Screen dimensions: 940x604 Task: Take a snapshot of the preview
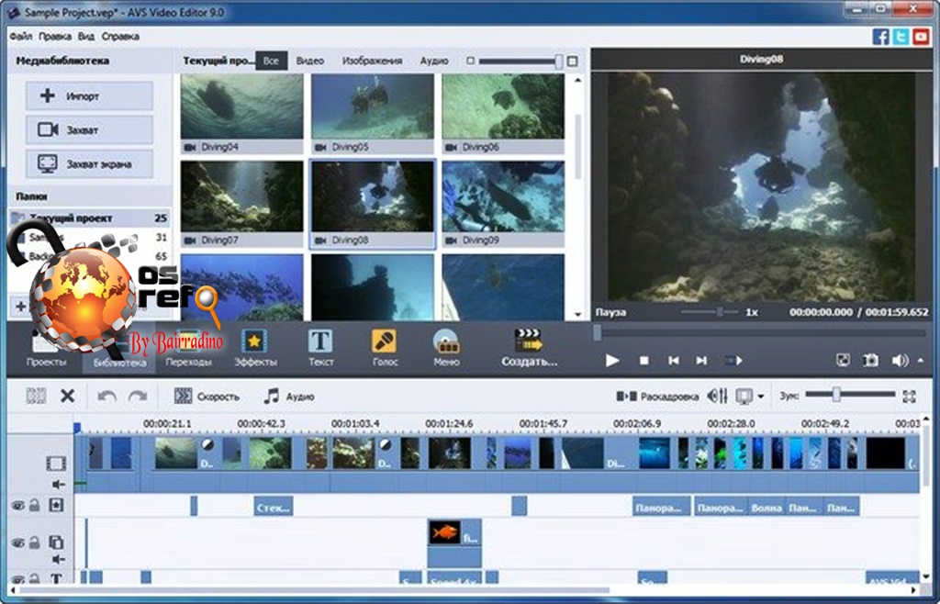click(x=870, y=360)
